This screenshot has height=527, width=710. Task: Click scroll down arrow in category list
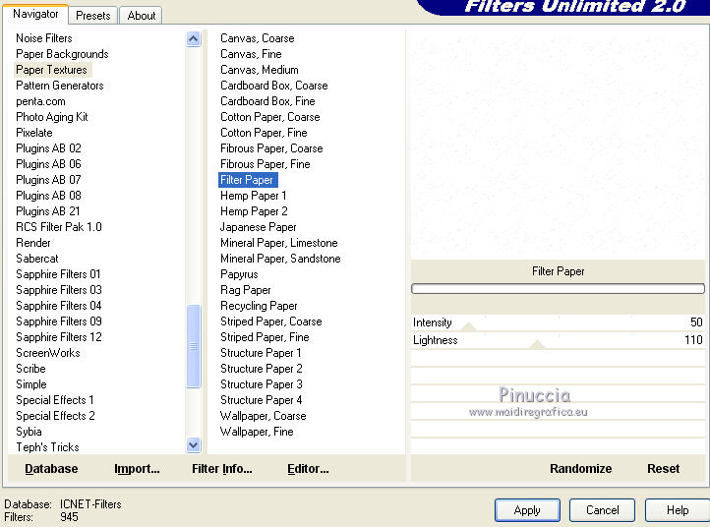tap(194, 445)
